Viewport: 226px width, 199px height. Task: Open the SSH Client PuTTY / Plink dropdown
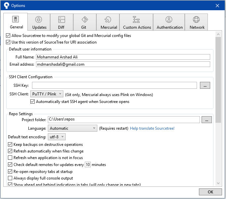(47, 94)
